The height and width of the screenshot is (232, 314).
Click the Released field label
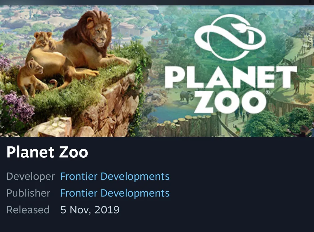tap(28, 210)
